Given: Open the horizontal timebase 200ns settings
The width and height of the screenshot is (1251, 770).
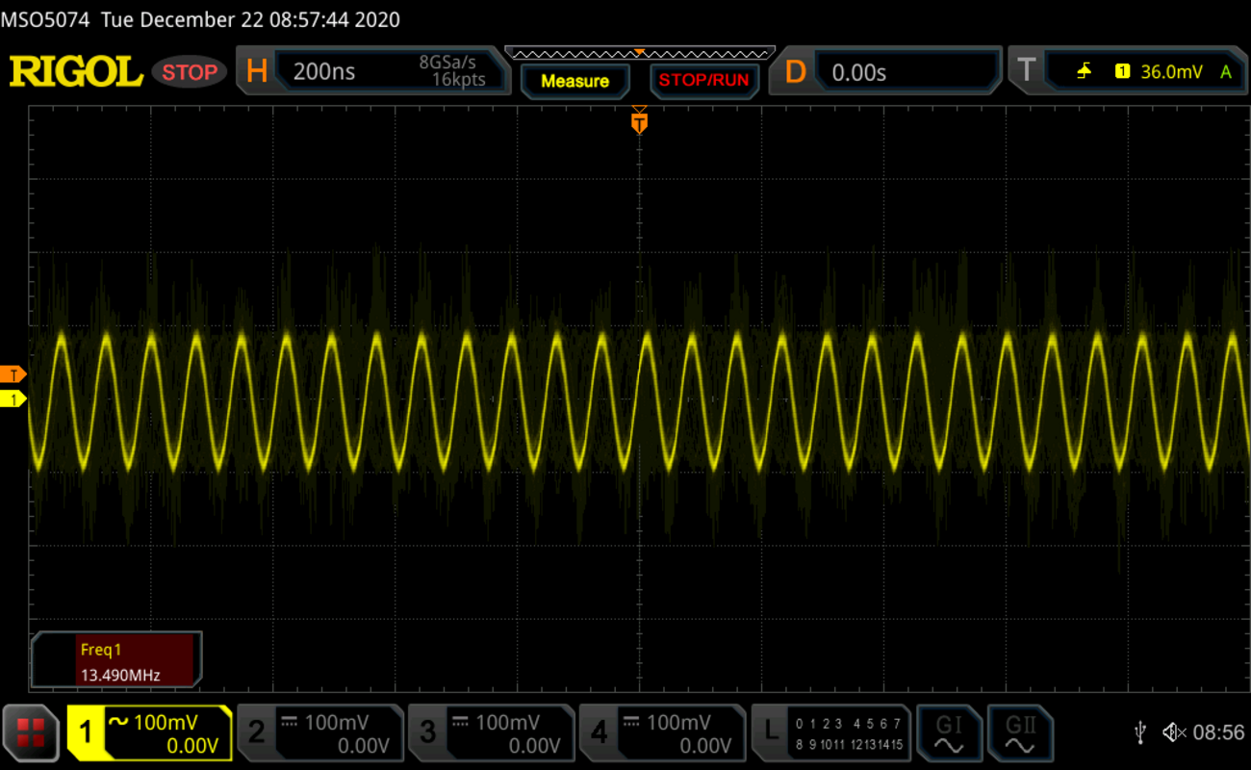Looking at the screenshot, I should (375, 71).
